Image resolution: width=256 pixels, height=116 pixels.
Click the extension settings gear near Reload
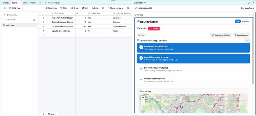point(250,15)
